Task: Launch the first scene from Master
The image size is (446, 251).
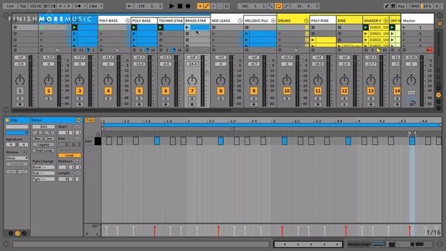Action: tap(404, 27)
